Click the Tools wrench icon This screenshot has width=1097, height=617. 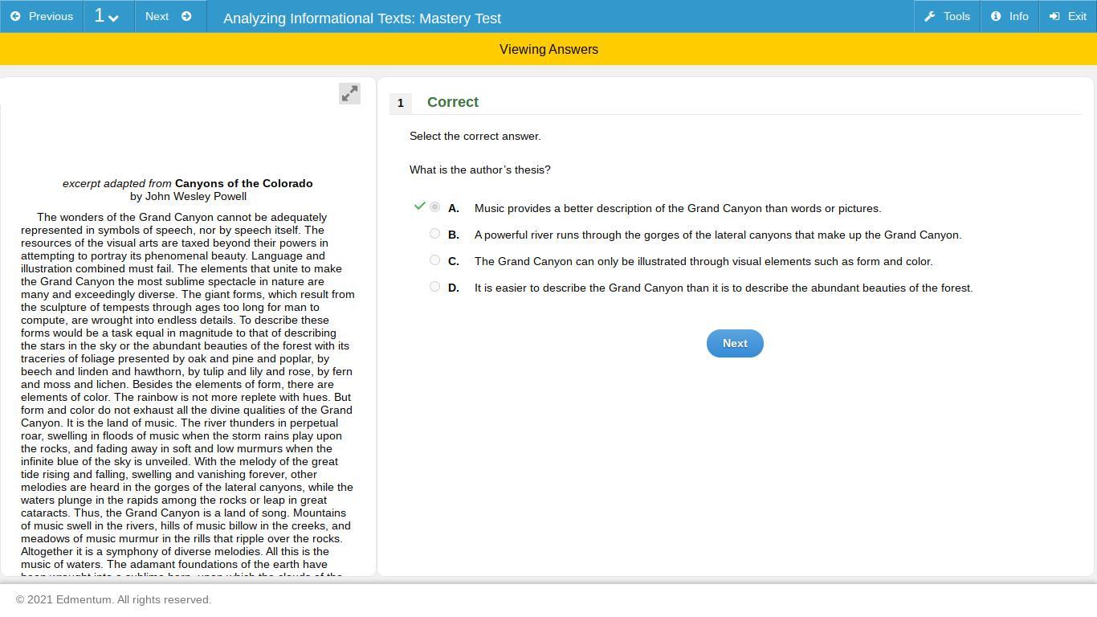(929, 16)
